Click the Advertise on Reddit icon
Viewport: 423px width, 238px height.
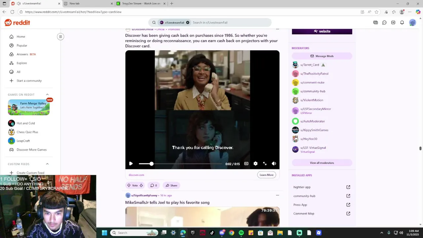tap(376, 22)
